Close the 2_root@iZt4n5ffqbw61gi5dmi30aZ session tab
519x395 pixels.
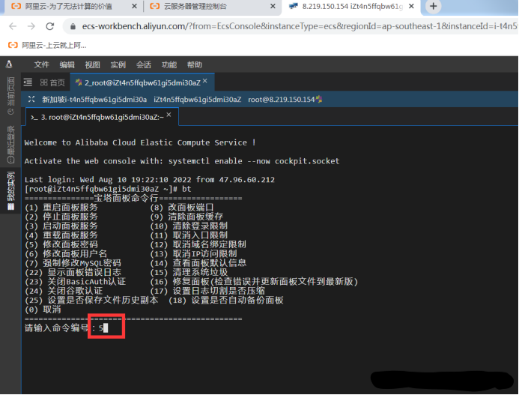(205, 81)
